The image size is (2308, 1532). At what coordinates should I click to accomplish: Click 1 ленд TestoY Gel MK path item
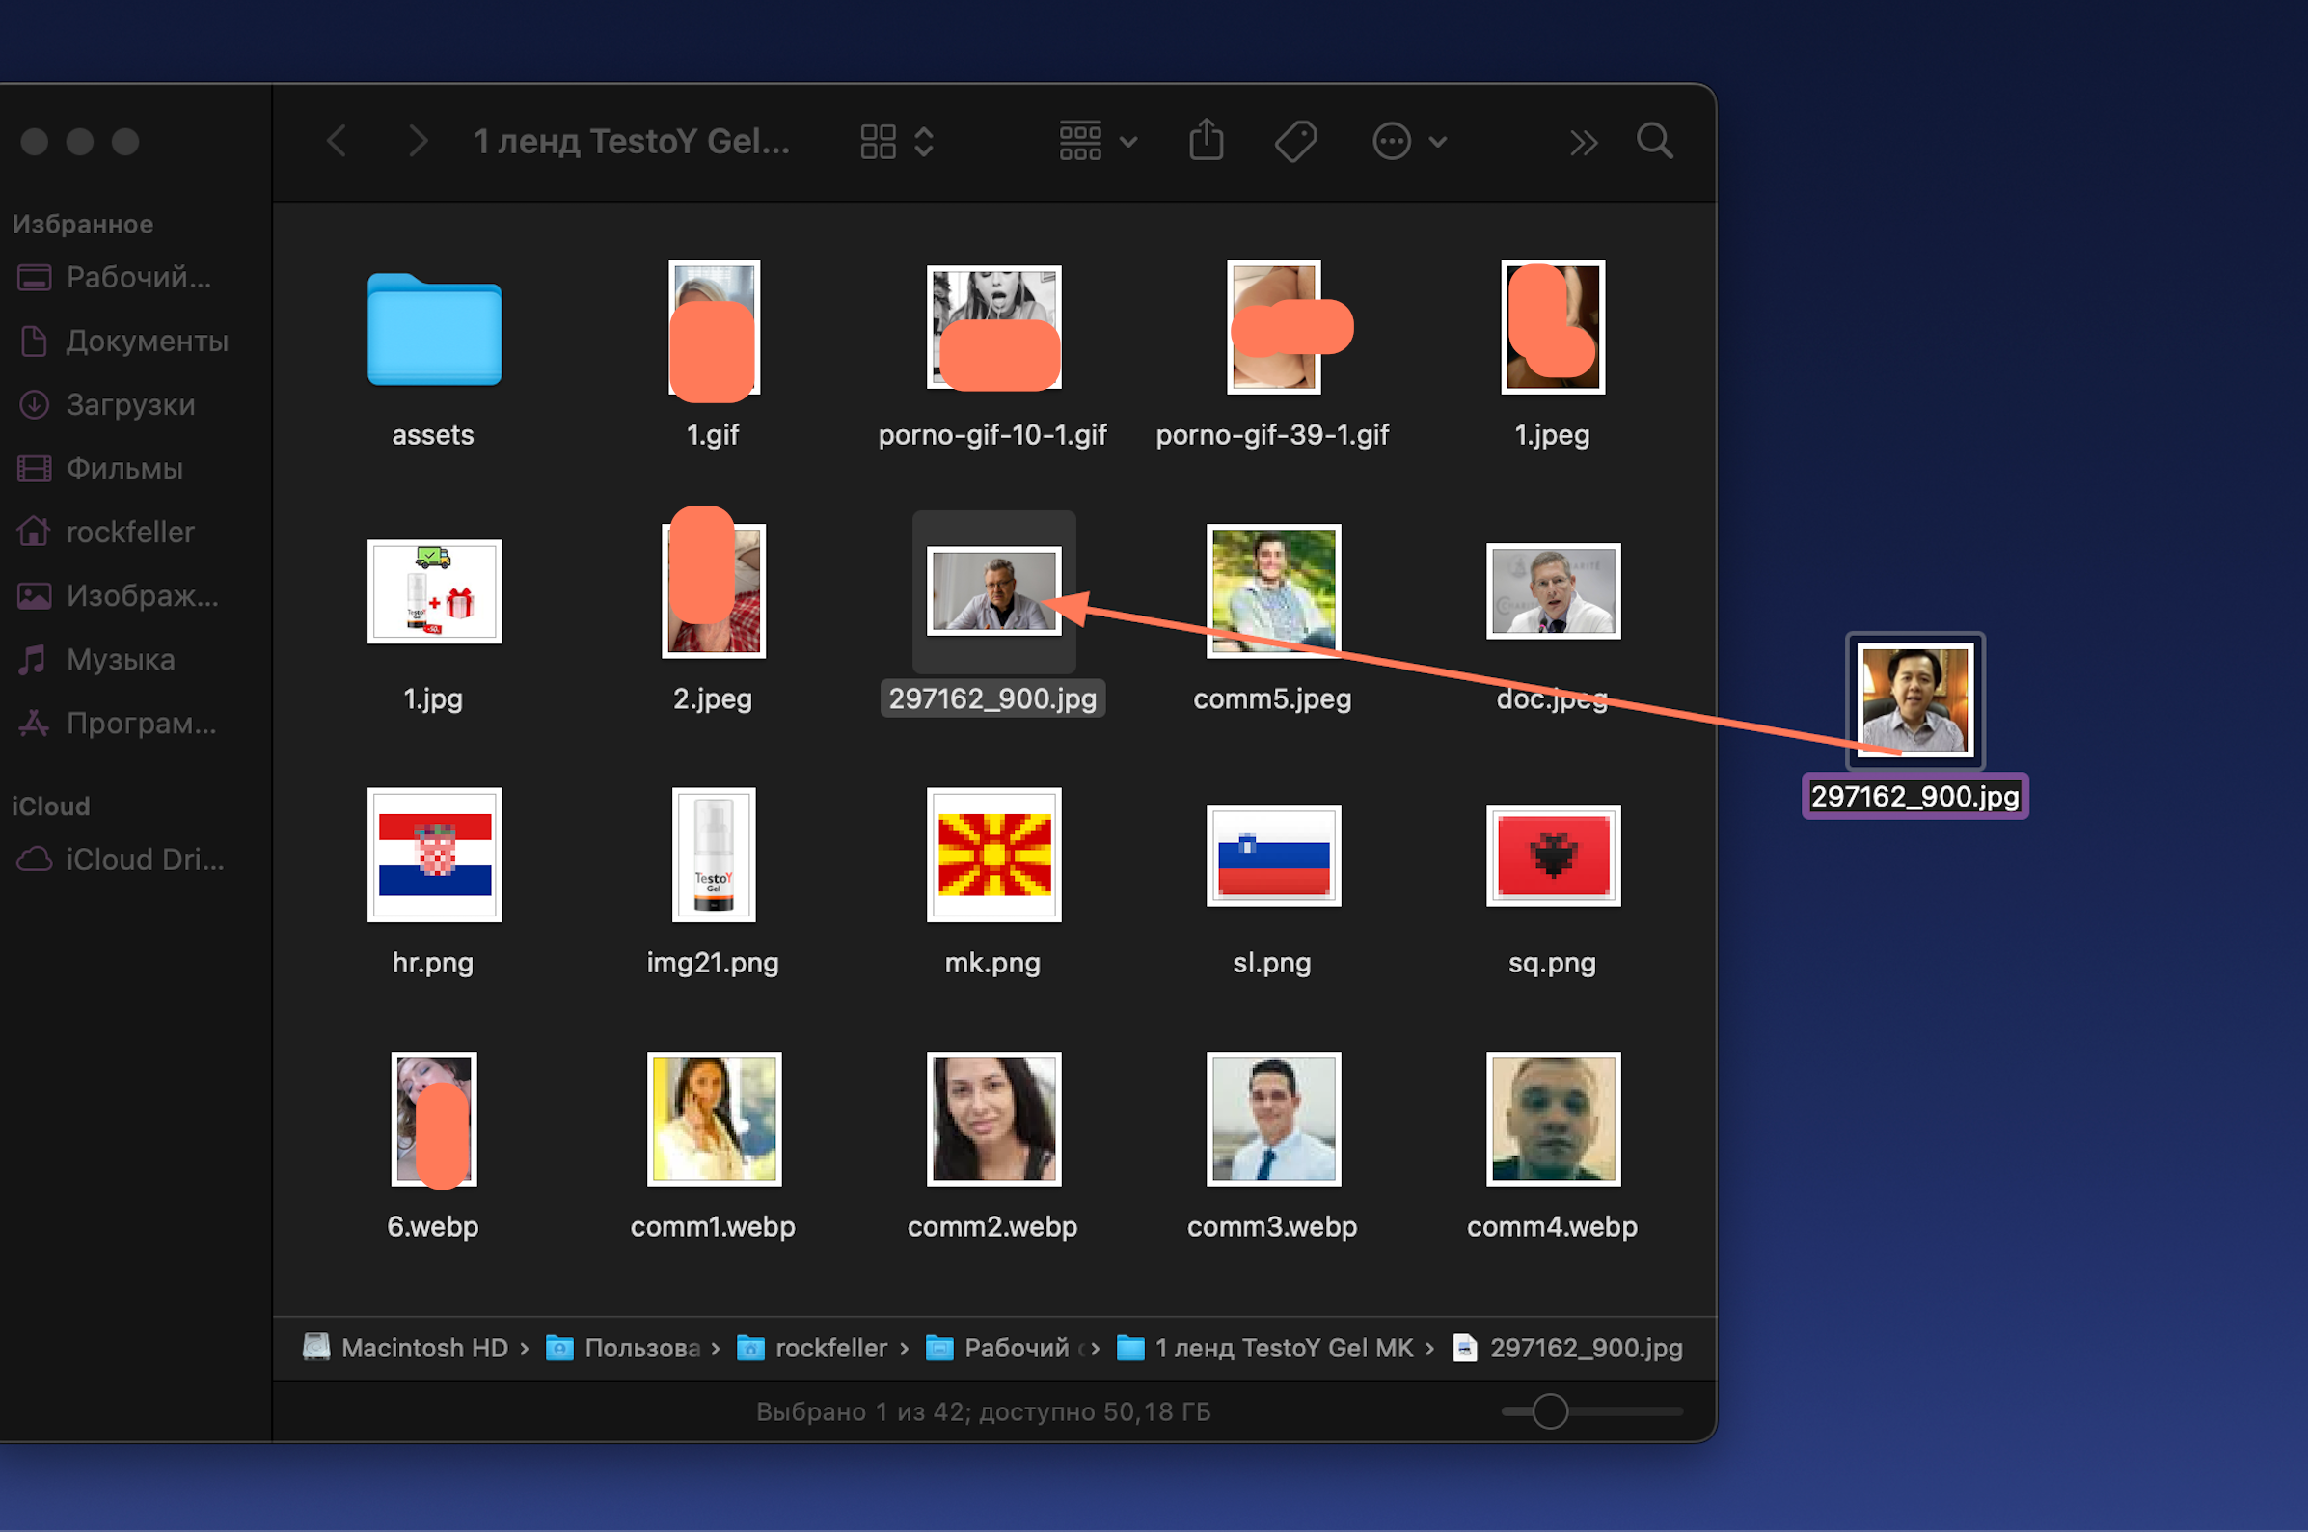click(x=1265, y=1349)
